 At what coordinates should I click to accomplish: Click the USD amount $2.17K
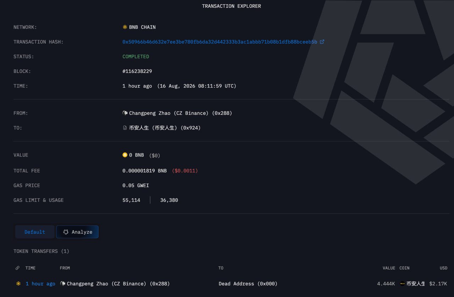pos(438,284)
